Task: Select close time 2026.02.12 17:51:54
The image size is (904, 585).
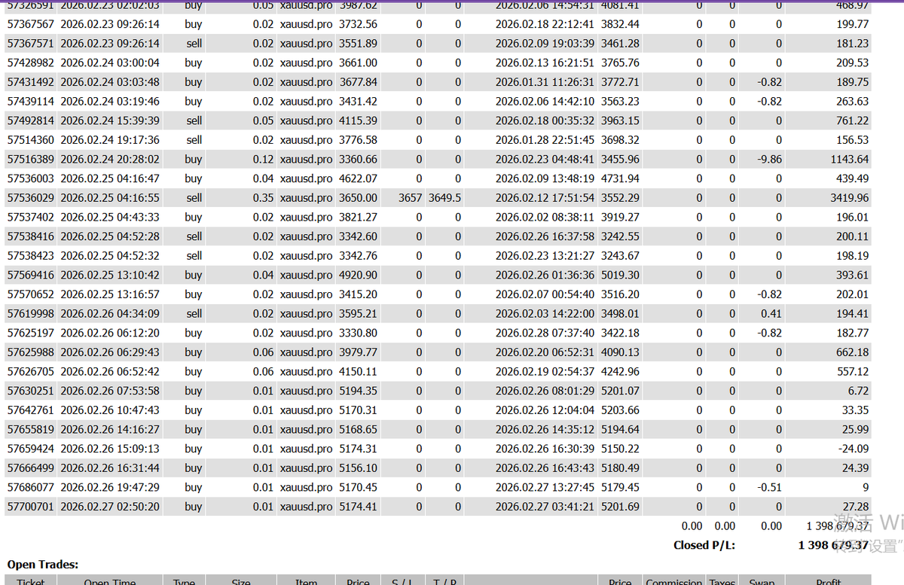Action: (x=545, y=198)
